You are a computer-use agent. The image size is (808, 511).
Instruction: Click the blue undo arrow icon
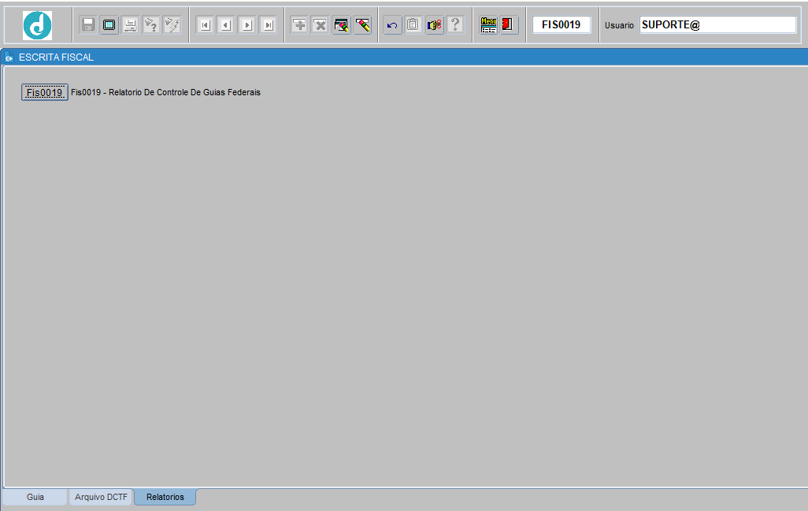coord(392,25)
